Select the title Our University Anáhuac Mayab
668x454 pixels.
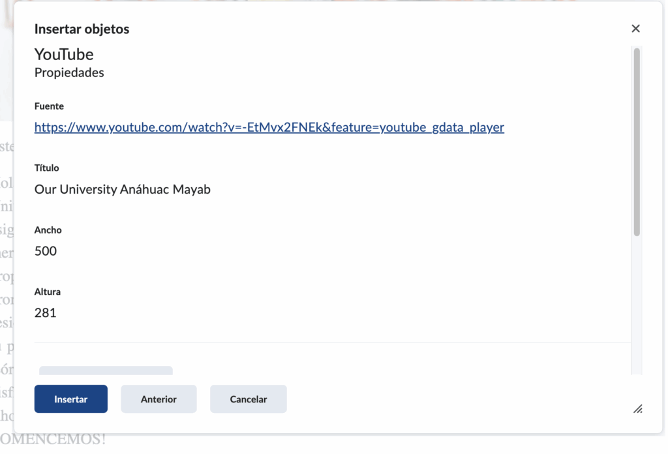tap(123, 190)
